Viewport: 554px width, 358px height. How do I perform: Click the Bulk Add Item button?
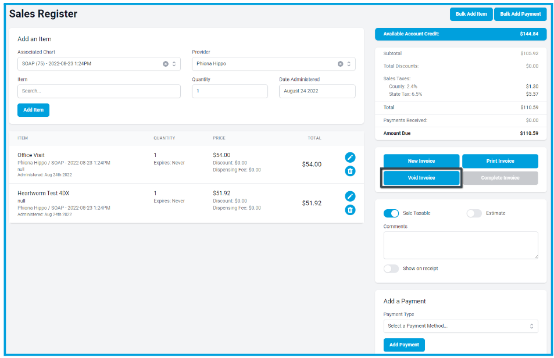[x=471, y=14]
